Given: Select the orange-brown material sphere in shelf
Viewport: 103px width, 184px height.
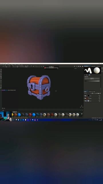Looking at the screenshot, I should click(x=15, y=114).
